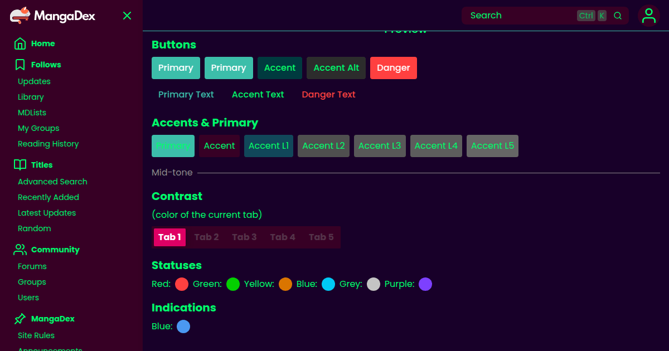Open My Groups page
Viewport: 669px width, 351px height.
pyautogui.click(x=38, y=128)
